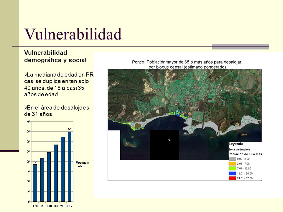The height and width of the screenshot is (212, 283).
Task: Click the legend range text "0.00 - 2.00"
Action: [243, 159]
